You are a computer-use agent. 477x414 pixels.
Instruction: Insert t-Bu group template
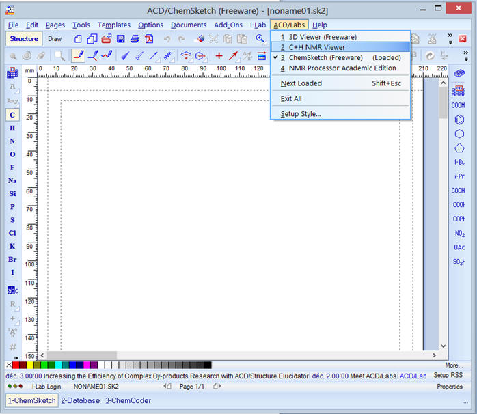pos(459,162)
